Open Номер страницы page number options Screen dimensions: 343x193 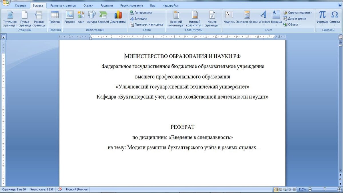point(212,19)
